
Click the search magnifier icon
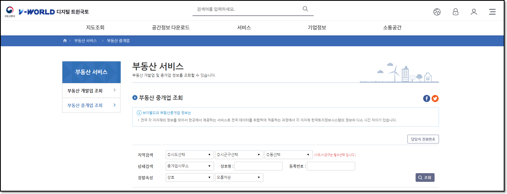pos(305,9)
